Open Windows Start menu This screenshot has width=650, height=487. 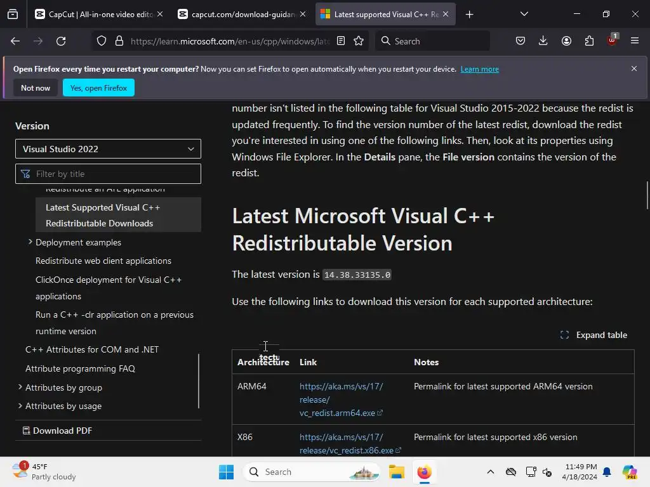pos(227,472)
